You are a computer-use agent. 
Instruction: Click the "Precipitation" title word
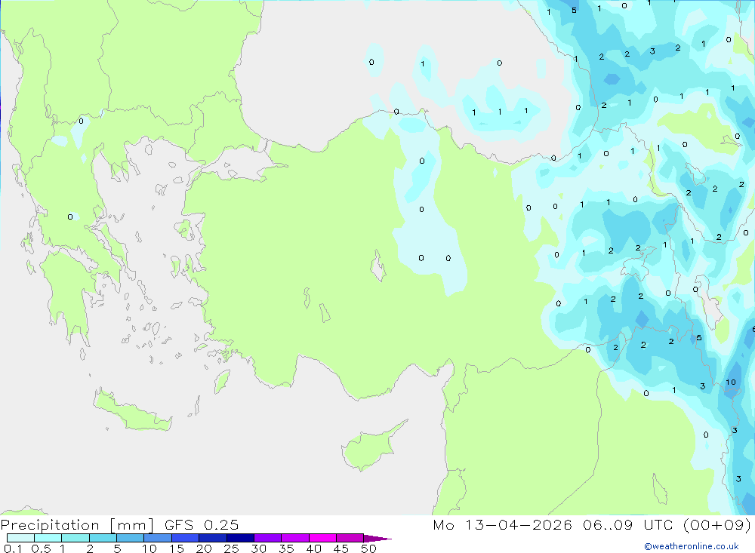click(x=50, y=525)
